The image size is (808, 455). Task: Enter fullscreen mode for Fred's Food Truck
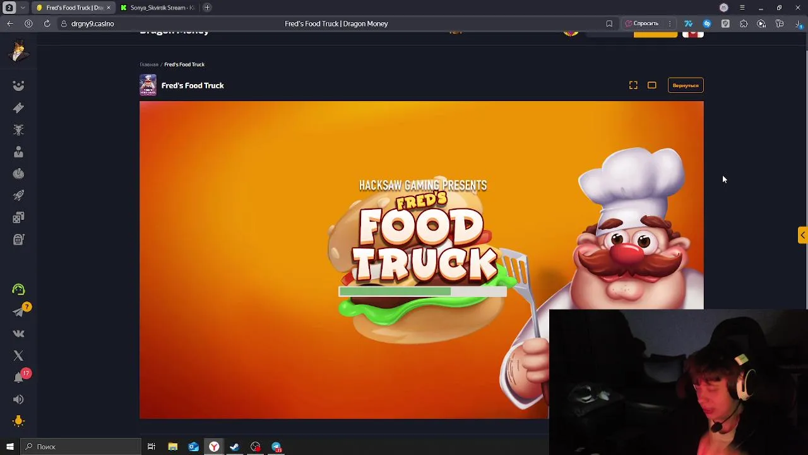633,85
